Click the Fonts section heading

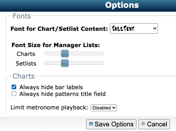pyautogui.click(x=22, y=16)
